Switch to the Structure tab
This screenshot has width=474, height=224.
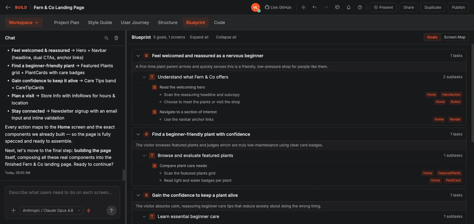pyautogui.click(x=168, y=23)
